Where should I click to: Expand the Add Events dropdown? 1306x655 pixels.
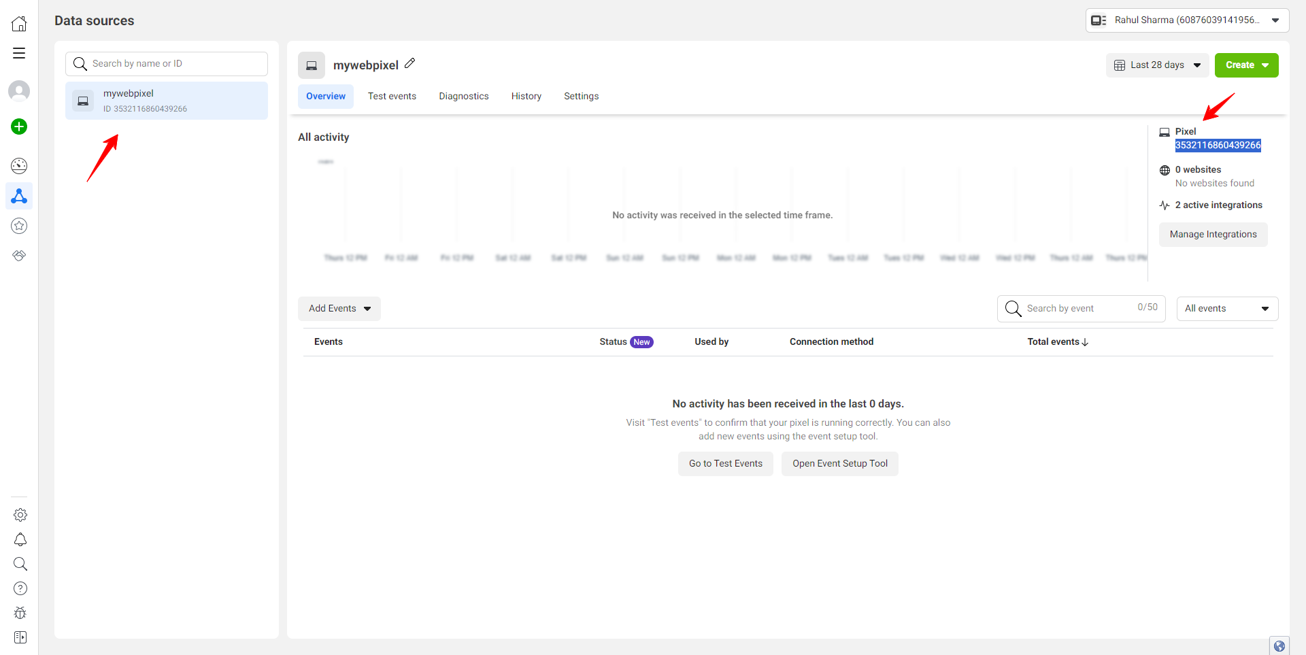pos(339,309)
